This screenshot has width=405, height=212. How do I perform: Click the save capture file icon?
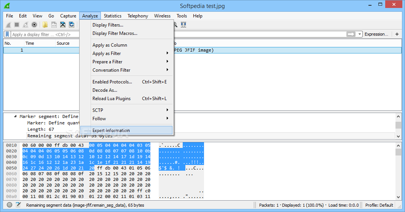[54, 25]
